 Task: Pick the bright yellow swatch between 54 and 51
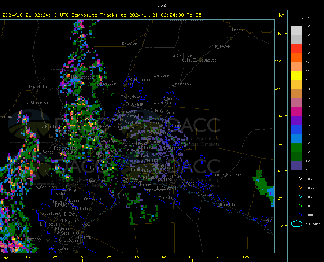pyautogui.click(x=297, y=75)
